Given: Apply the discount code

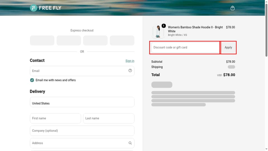Looking at the screenshot, I should click(228, 48).
